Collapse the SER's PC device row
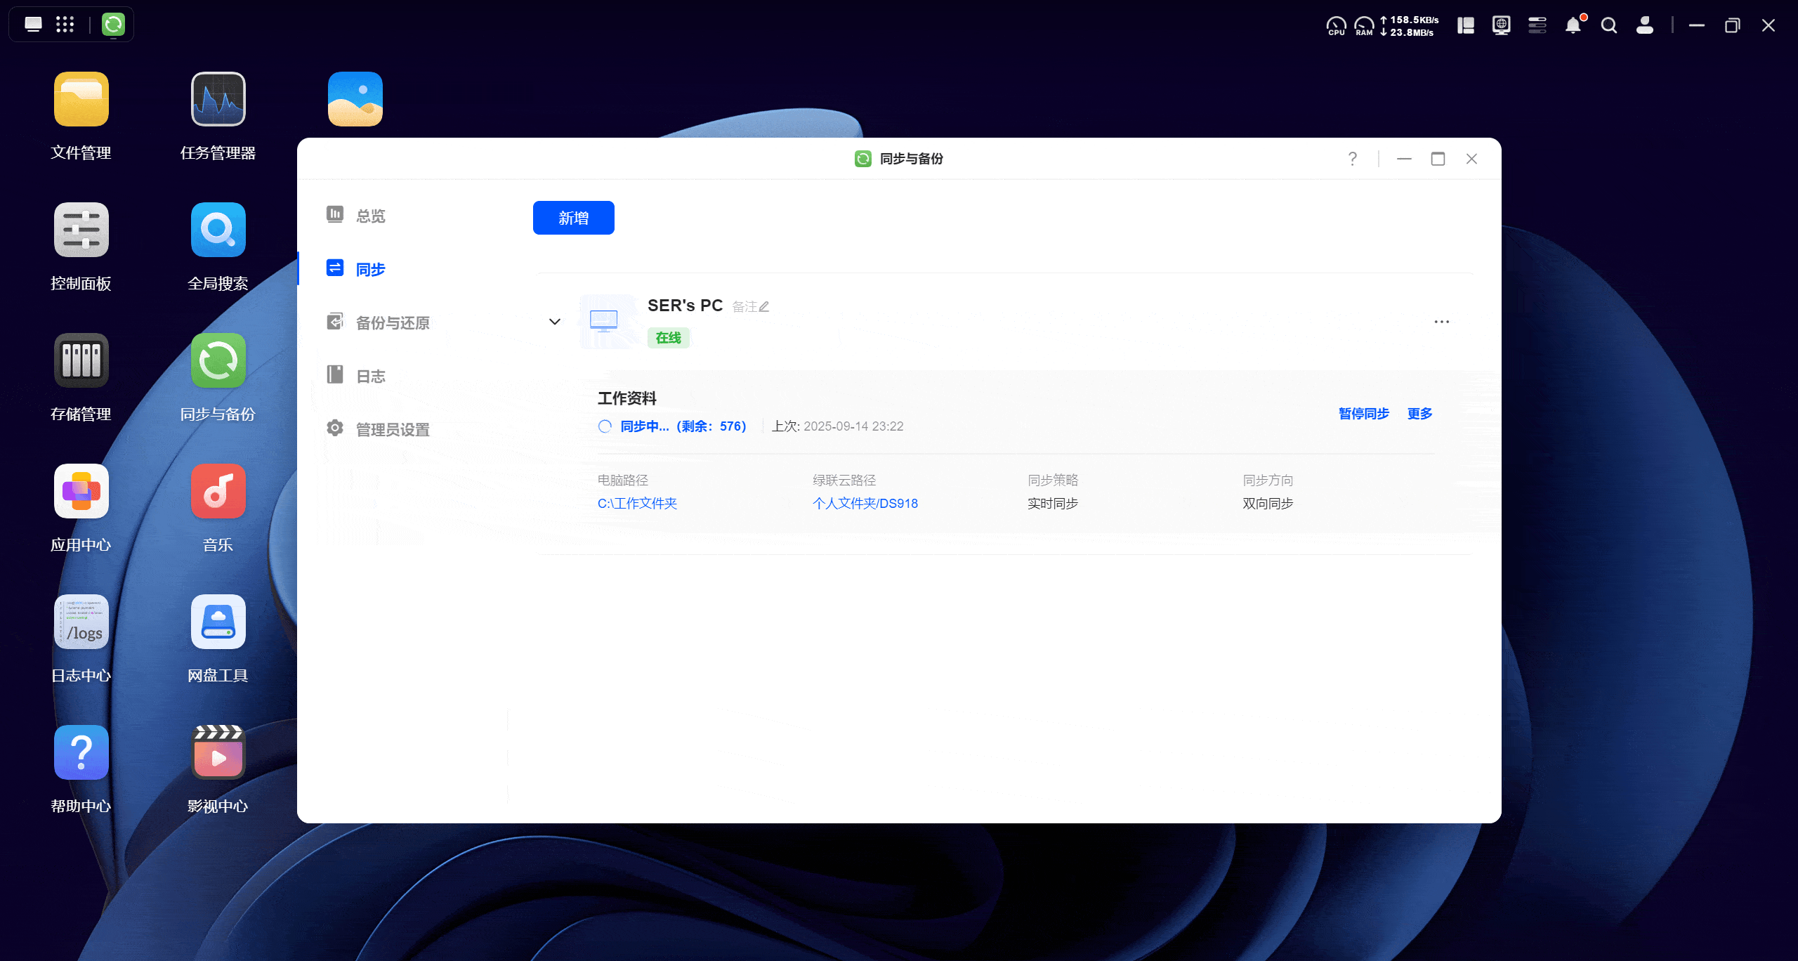 pos(554,322)
